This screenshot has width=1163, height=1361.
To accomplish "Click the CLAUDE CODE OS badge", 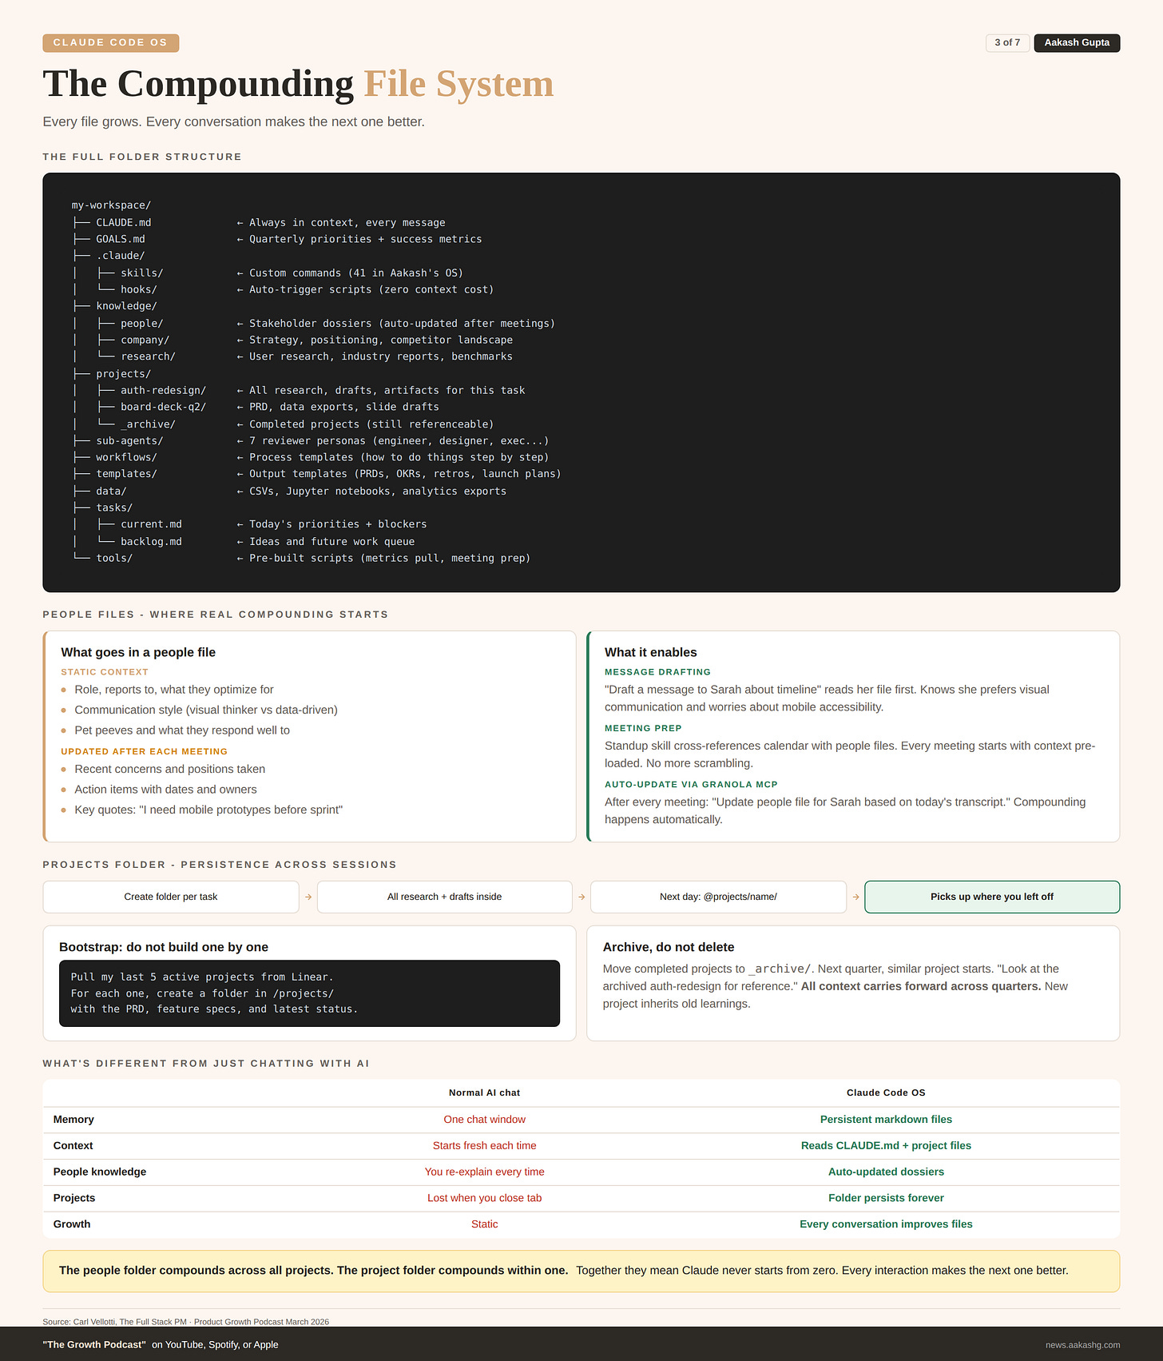I will pyautogui.click(x=110, y=42).
